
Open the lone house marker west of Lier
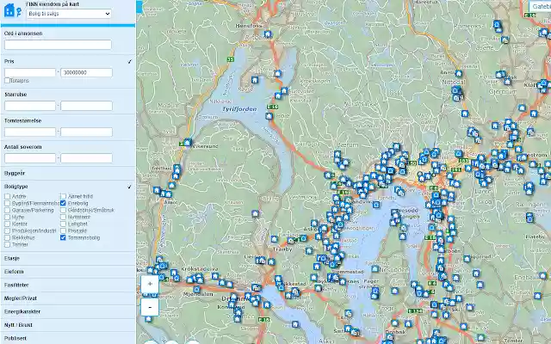pyautogui.click(x=256, y=213)
